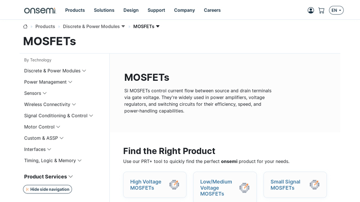Open the Products menu
The width and height of the screenshot is (360, 202).
[75, 10]
